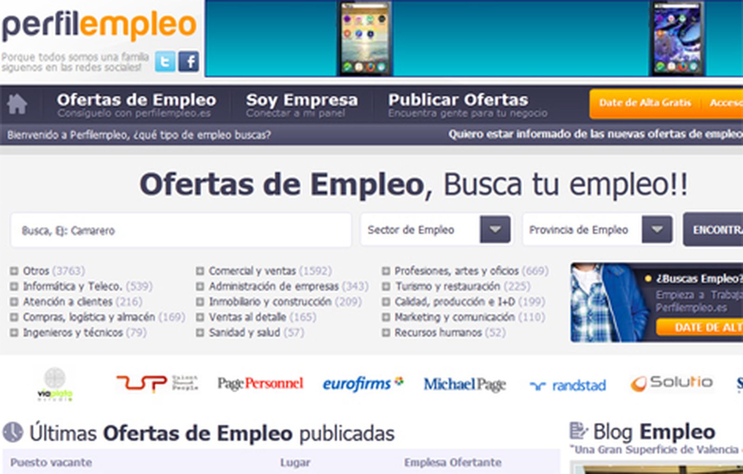Select Turismo y restauración category
Image resolution: width=743 pixels, height=474 pixels.
pos(463,286)
